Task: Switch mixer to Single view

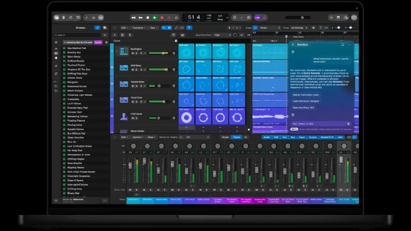Action: [225, 137]
